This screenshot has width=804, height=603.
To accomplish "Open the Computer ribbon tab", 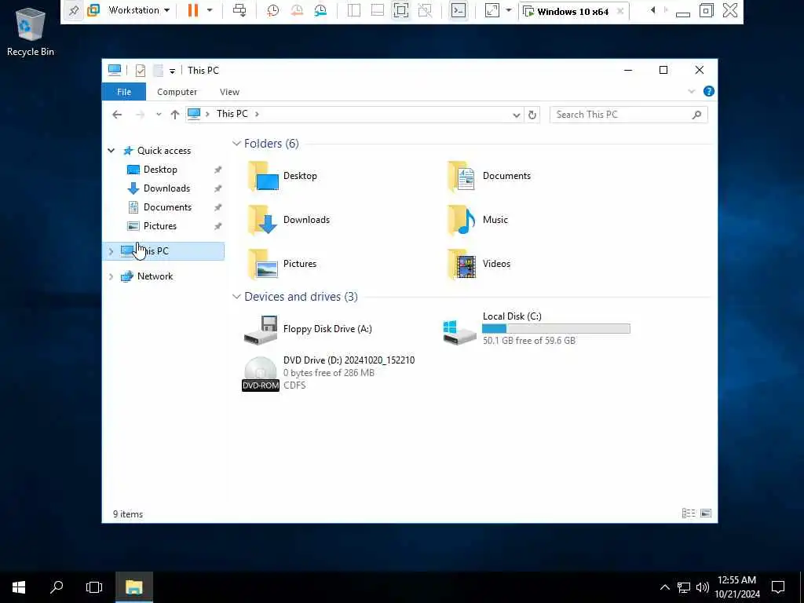I will [177, 92].
